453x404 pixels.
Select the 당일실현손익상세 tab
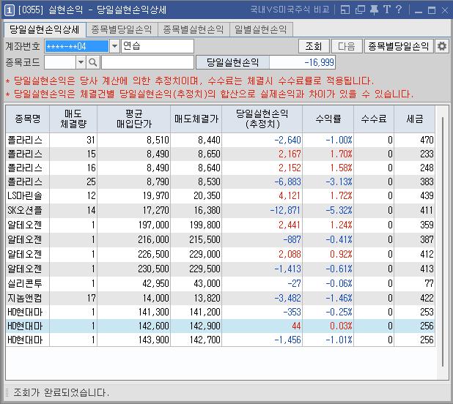click(45, 29)
